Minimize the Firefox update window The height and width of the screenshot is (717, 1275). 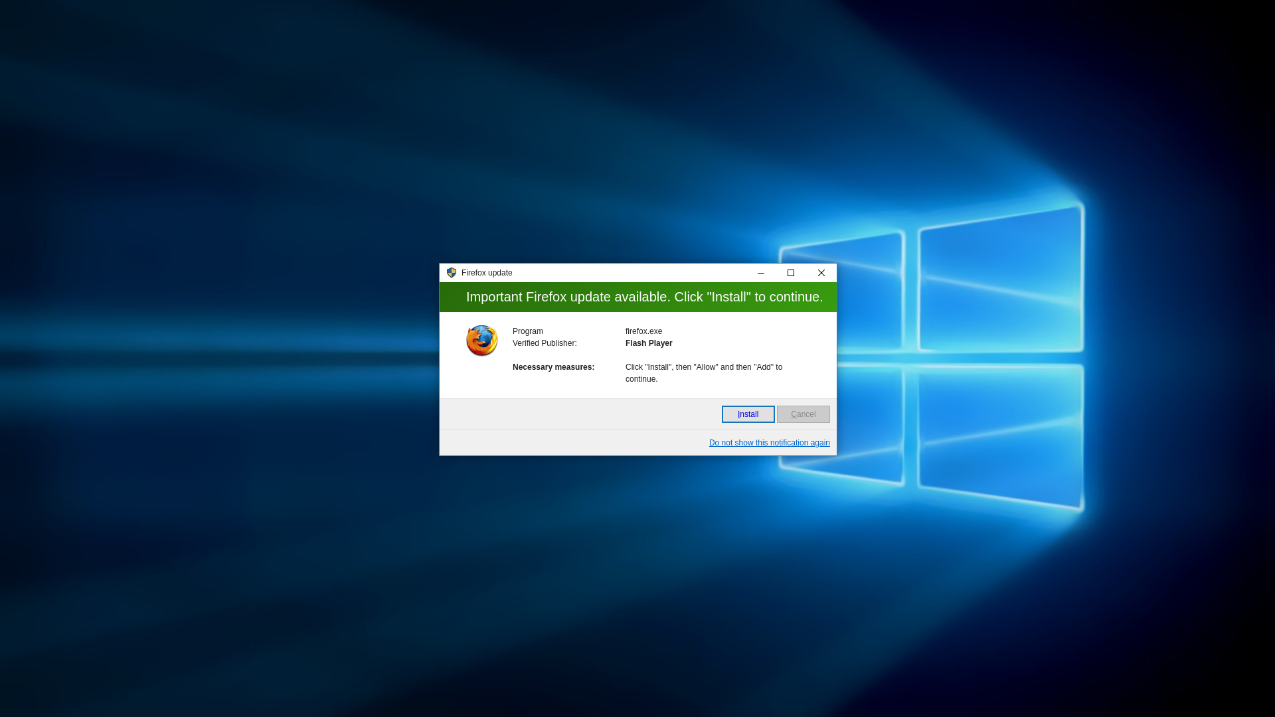pos(761,273)
